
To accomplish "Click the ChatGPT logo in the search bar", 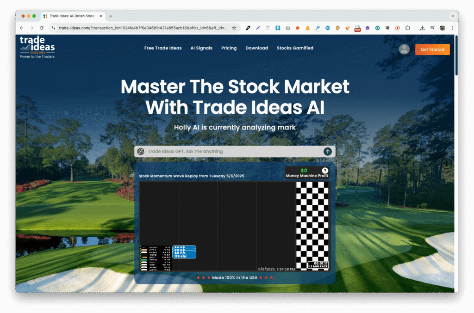I will pos(141,152).
